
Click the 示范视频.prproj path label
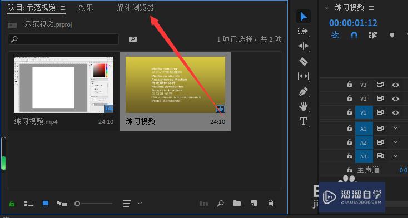click(x=48, y=24)
